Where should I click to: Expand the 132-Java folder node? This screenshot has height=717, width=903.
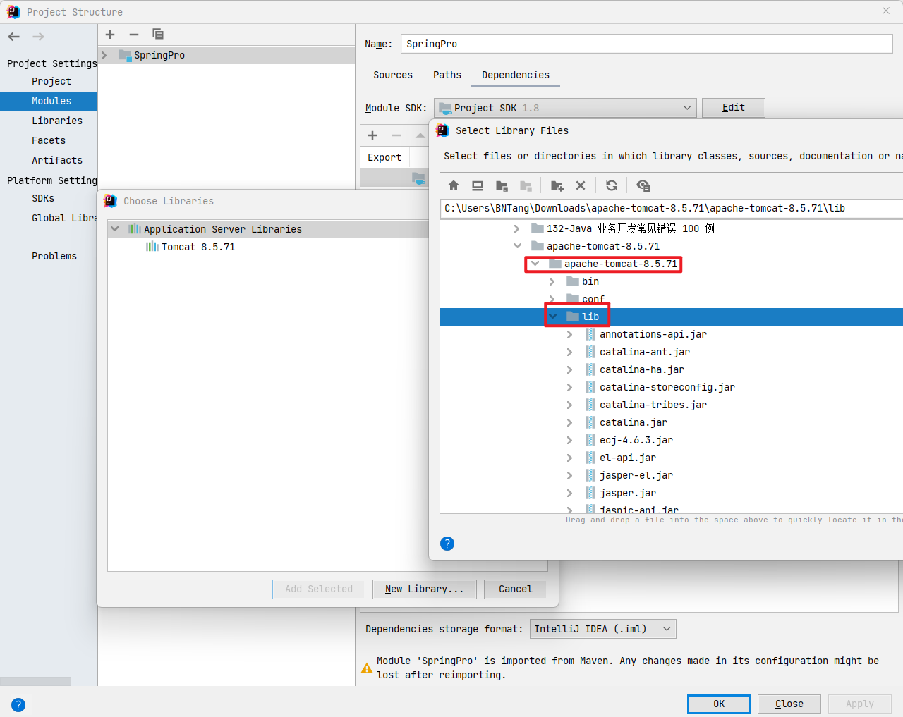pyautogui.click(x=516, y=228)
